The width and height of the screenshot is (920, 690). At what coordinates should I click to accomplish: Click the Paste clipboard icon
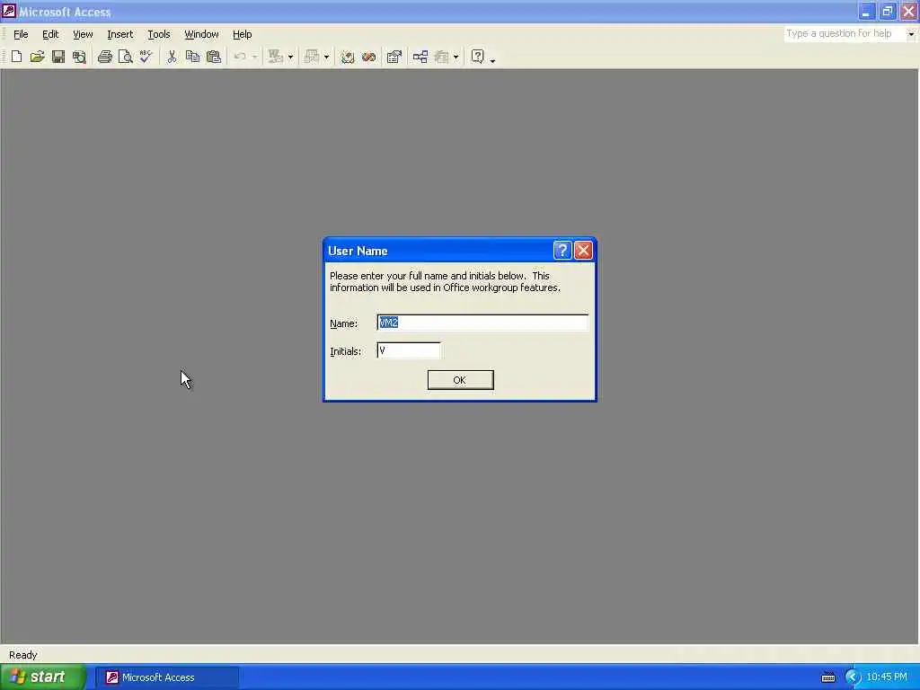[x=214, y=57]
